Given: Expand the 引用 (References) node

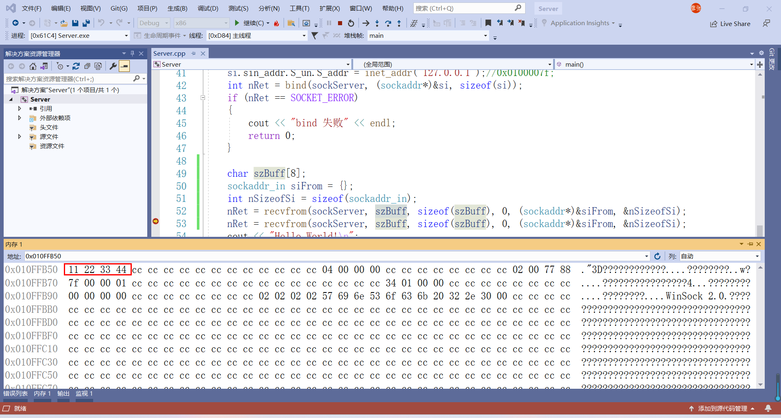Looking at the screenshot, I should [19, 108].
